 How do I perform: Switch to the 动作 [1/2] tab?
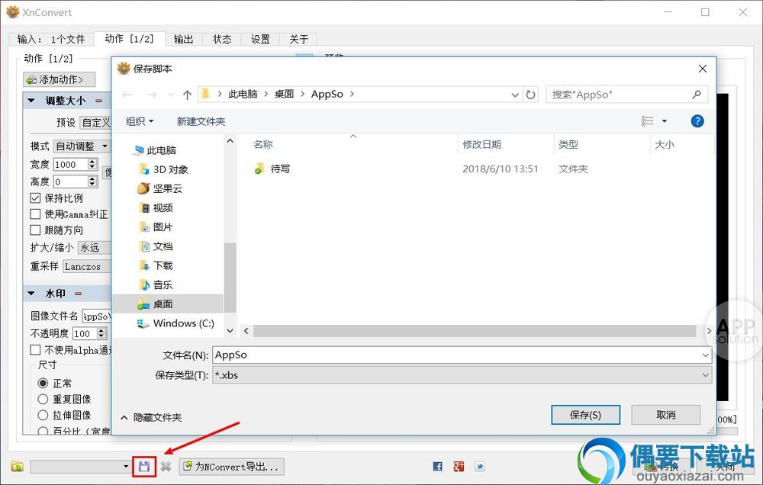(x=129, y=39)
